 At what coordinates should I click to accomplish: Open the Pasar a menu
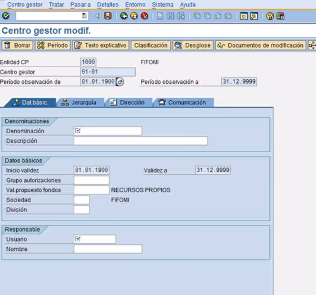click(80, 5)
